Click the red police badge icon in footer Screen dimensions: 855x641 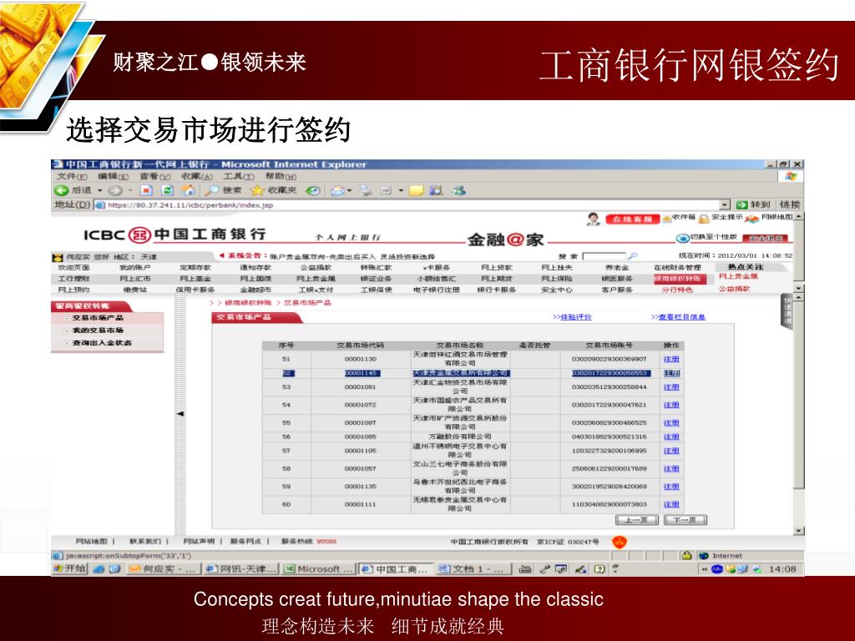[x=620, y=542]
